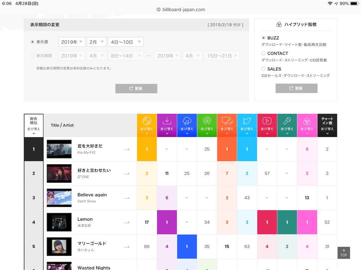Select the 表示期間 radio button
The image size is (361, 270).
[32, 56]
